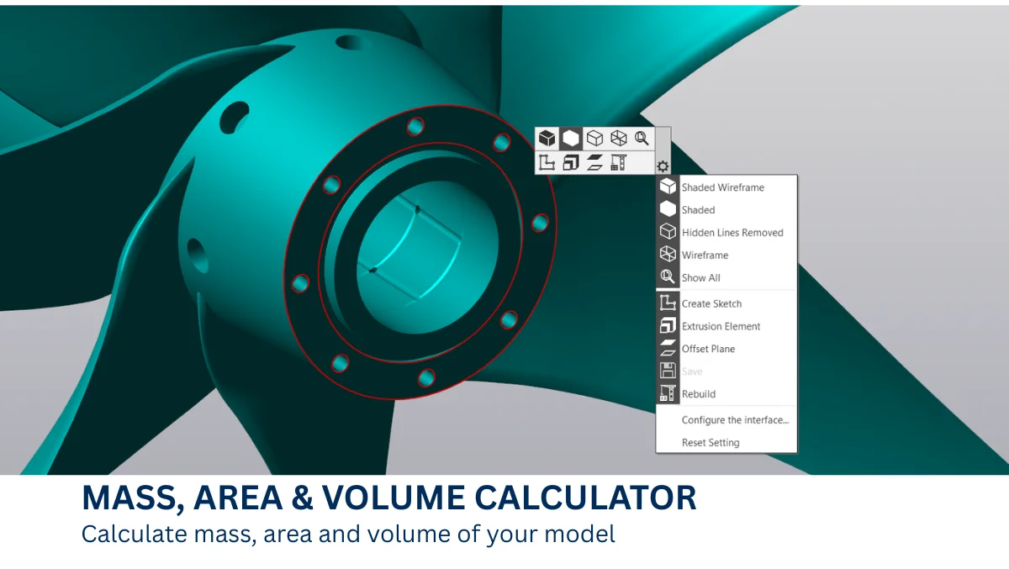This screenshot has width=1009, height=569.
Task: Click 'Calculate mass, area and volume' subtitle text
Action: point(348,535)
